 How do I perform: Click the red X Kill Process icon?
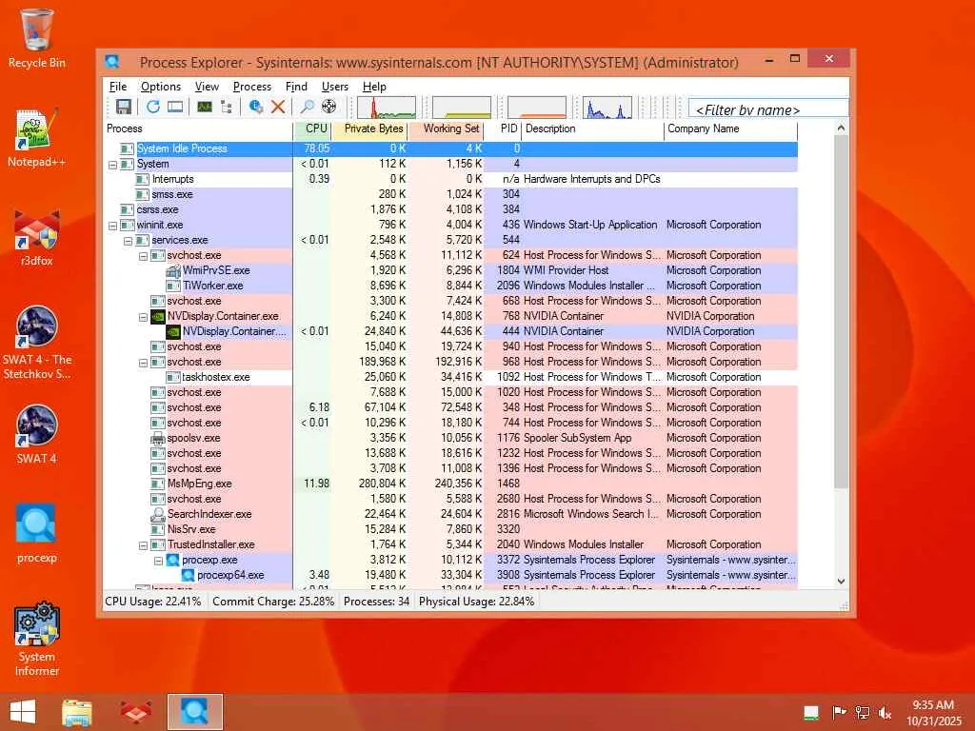pyautogui.click(x=278, y=107)
